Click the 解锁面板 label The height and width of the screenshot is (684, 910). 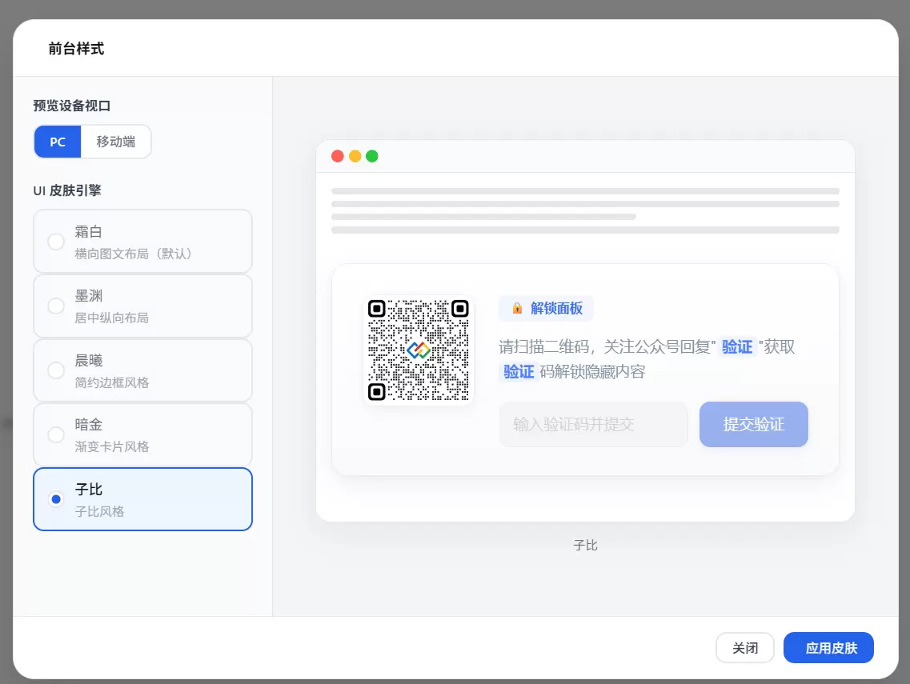556,308
